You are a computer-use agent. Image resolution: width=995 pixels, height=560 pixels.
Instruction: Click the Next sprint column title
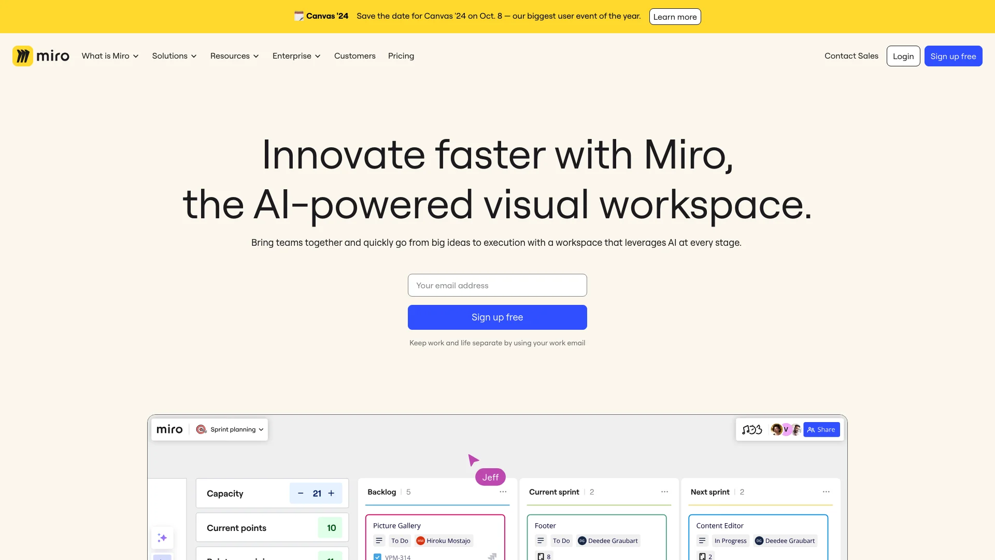710,492
